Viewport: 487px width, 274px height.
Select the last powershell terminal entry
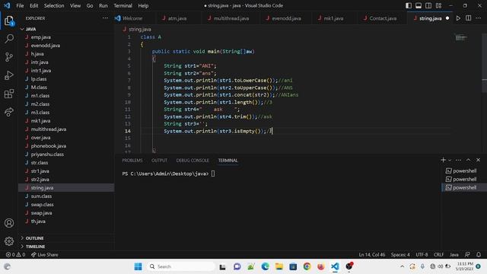[x=464, y=188]
